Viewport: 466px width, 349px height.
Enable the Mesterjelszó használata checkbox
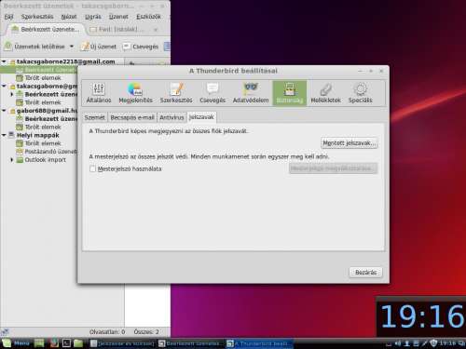tap(92, 168)
